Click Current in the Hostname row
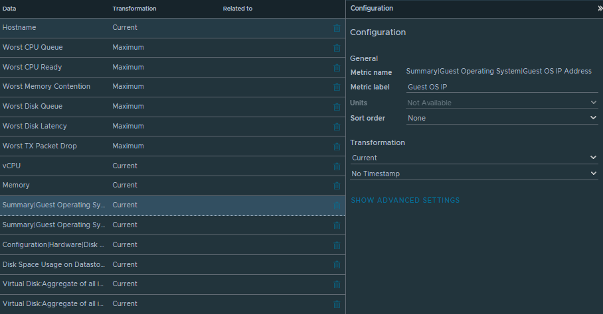Image resolution: width=603 pixels, height=314 pixels. 125,28
